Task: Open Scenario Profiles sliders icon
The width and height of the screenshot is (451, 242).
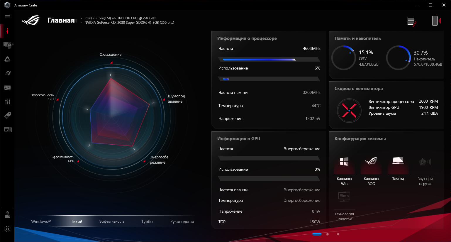Action: [8, 101]
